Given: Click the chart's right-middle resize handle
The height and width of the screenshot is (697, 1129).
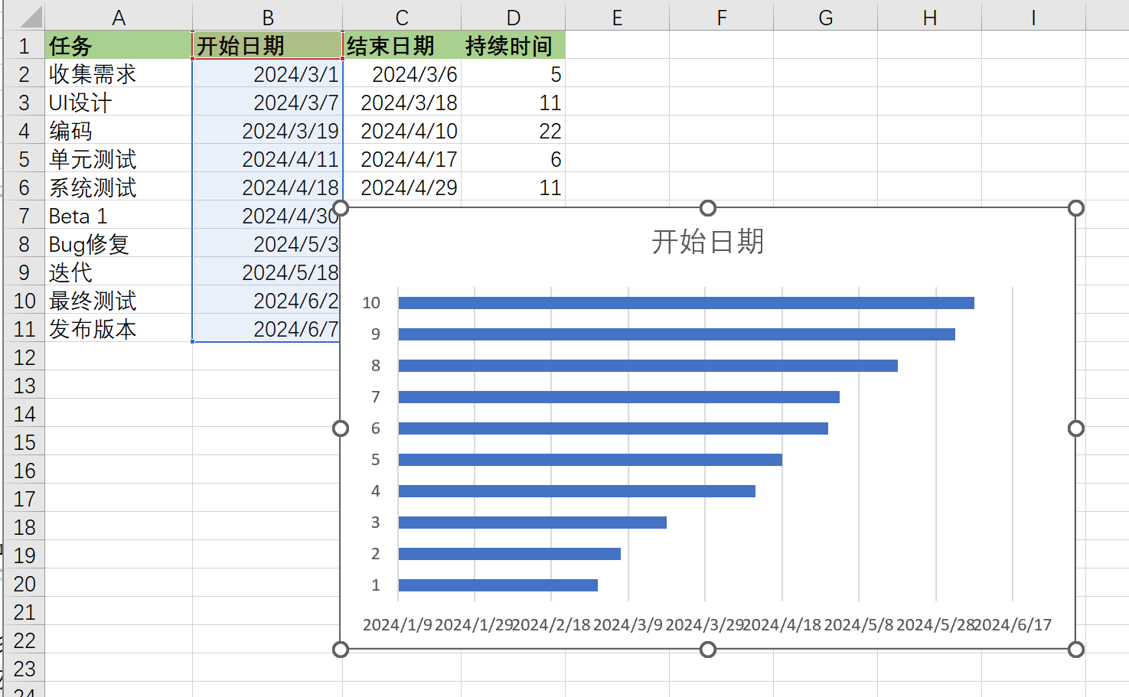Looking at the screenshot, I should pyautogui.click(x=1075, y=428).
